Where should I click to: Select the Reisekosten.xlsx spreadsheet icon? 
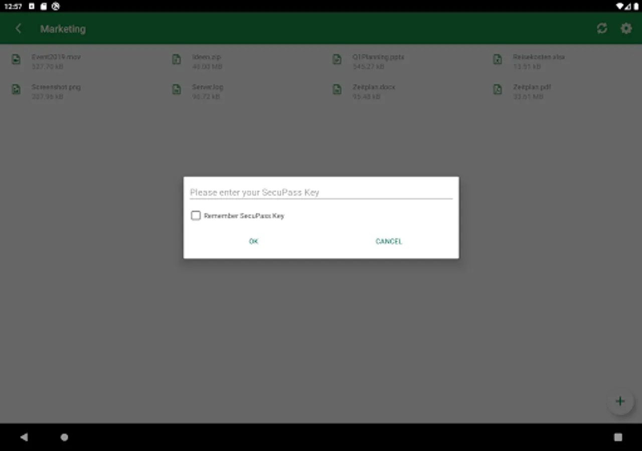coord(498,60)
